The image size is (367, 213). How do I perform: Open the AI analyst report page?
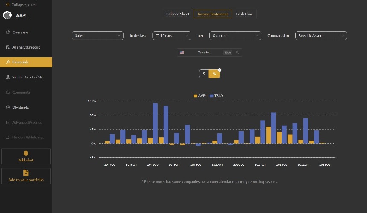[x=26, y=47]
